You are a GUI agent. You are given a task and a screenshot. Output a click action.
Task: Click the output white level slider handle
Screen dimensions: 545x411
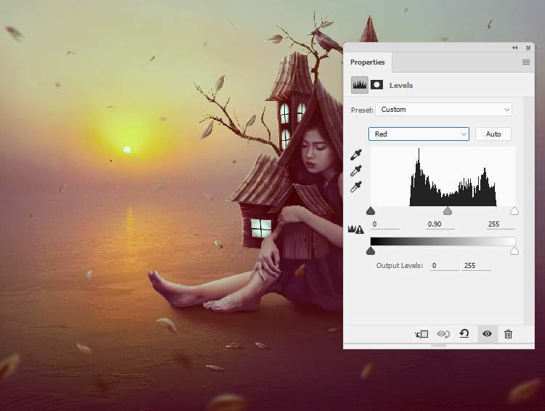click(x=514, y=251)
